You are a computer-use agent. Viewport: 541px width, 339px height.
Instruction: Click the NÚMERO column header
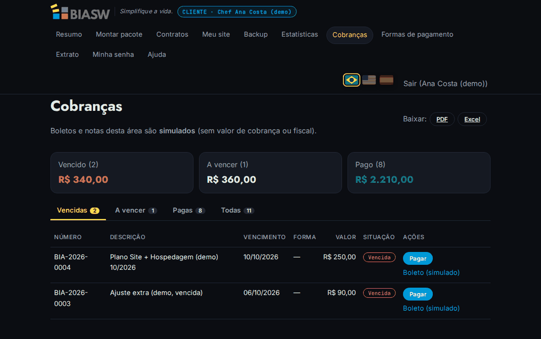click(x=68, y=237)
